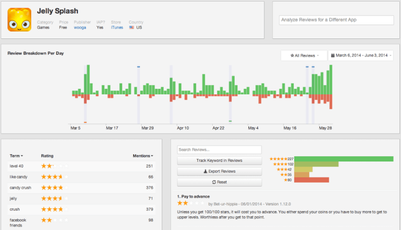
Task: Open the wooga publisher link
Action: (x=80, y=27)
